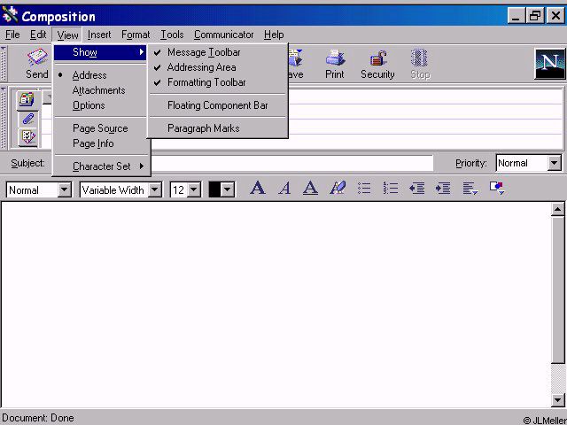Grab the message toolbar collapse handle
This screenshot has height=425, width=567.
click(4, 64)
